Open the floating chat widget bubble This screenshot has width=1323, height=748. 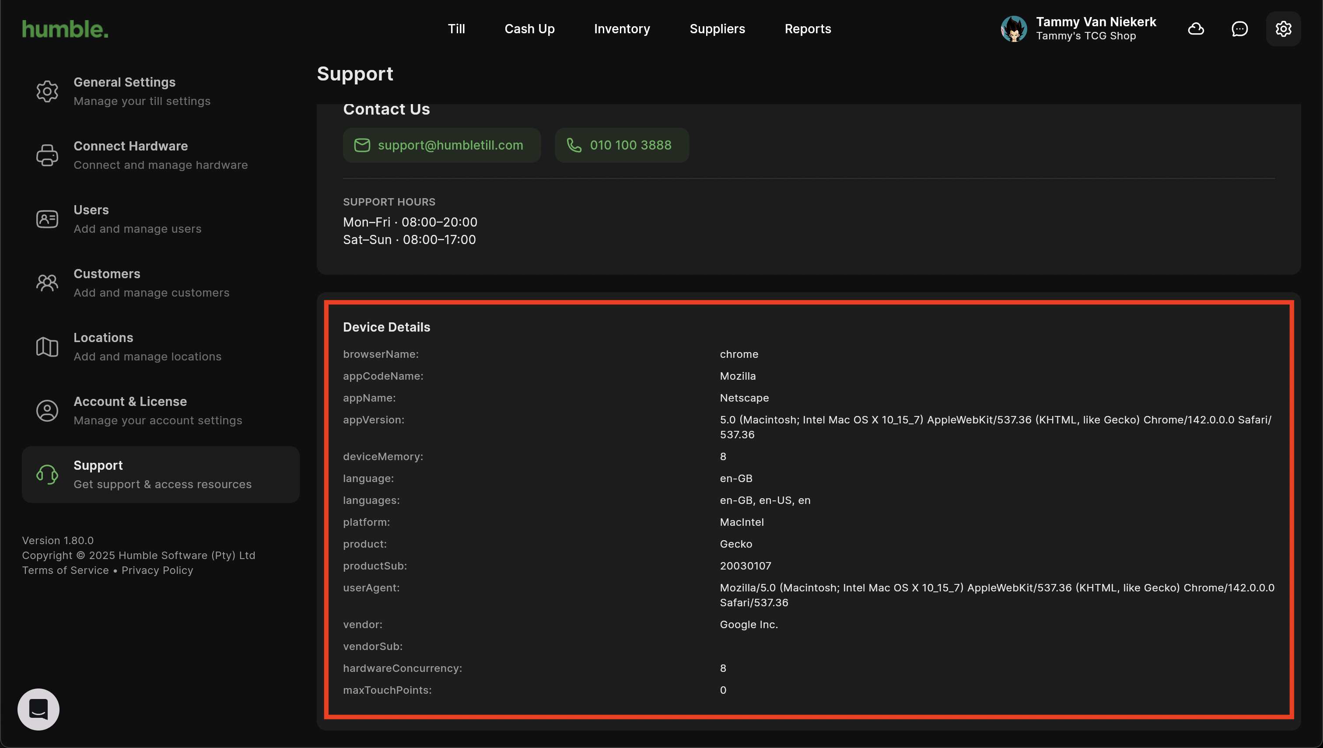(x=38, y=709)
